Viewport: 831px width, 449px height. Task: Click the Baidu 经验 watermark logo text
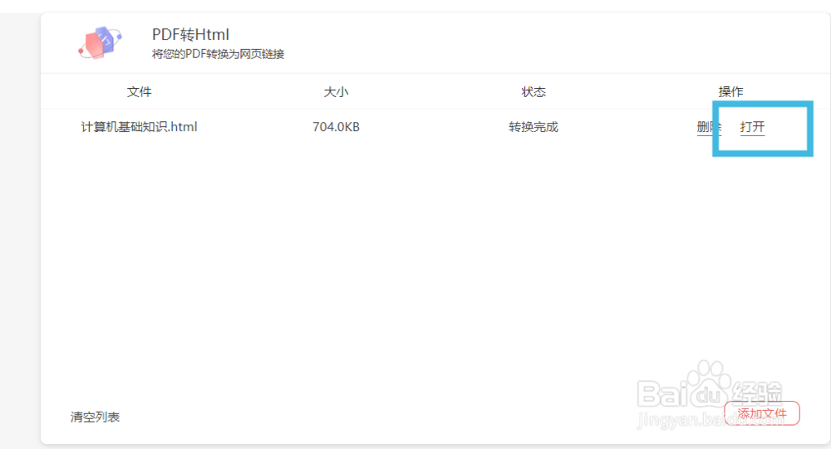(756, 392)
